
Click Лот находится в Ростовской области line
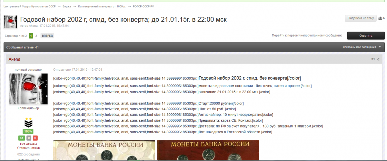(163, 132)
